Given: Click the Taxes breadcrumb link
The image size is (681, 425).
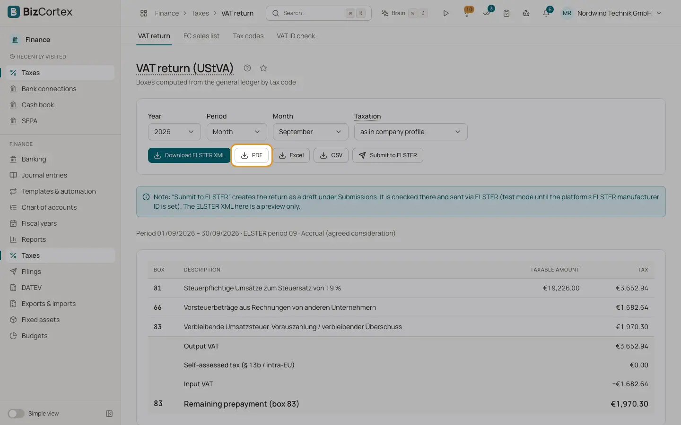Looking at the screenshot, I should pos(200,13).
